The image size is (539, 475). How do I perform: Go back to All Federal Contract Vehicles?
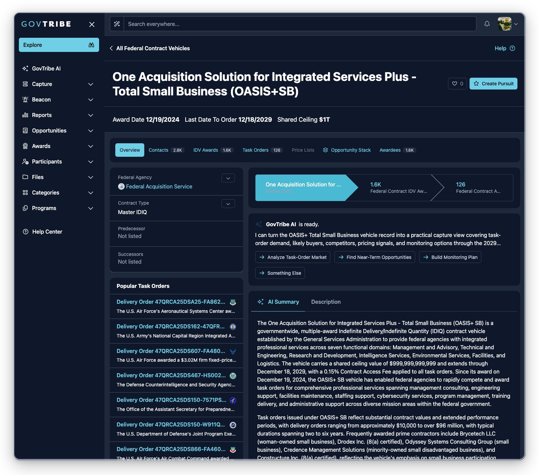[x=150, y=48]
